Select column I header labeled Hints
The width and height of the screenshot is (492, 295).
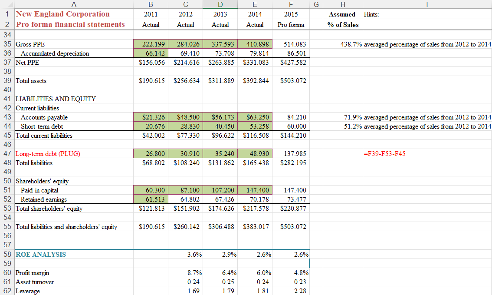(x=427, y=4)
